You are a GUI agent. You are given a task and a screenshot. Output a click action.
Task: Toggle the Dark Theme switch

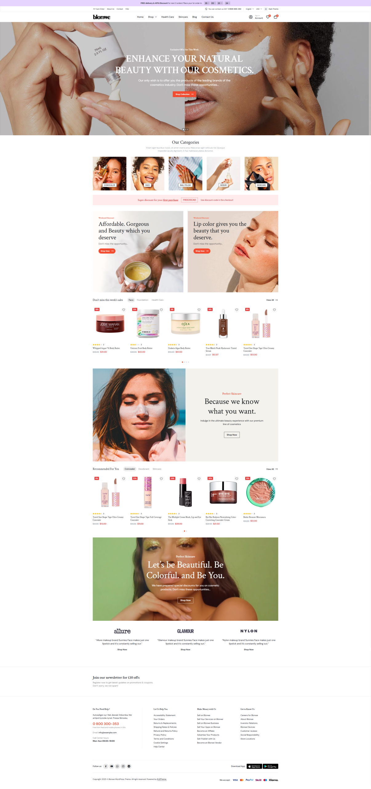click(x=266, y=9)
